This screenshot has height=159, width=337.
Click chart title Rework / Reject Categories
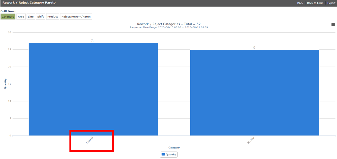pos(169,24)
